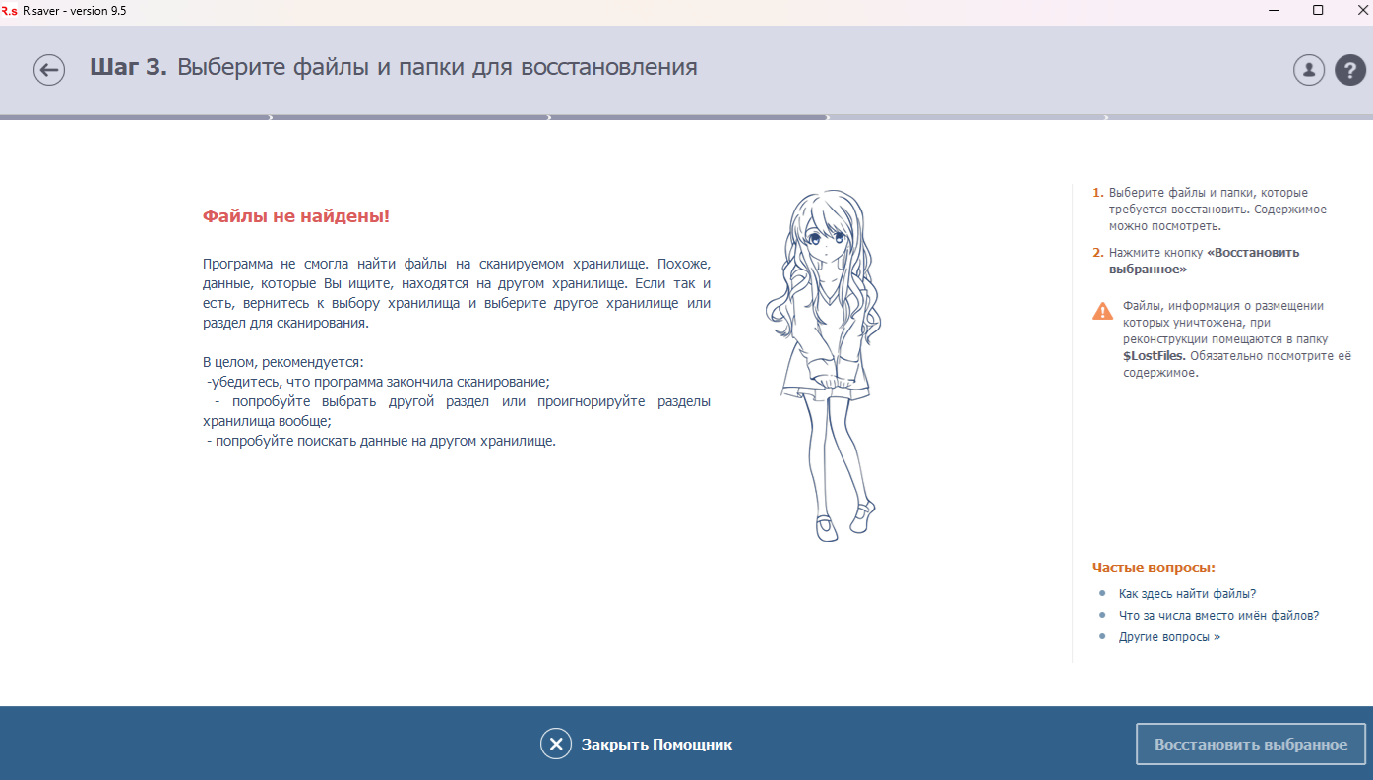Open help via the question mark icon
Screen dimensions: 1373x780
click(1350, 70)
